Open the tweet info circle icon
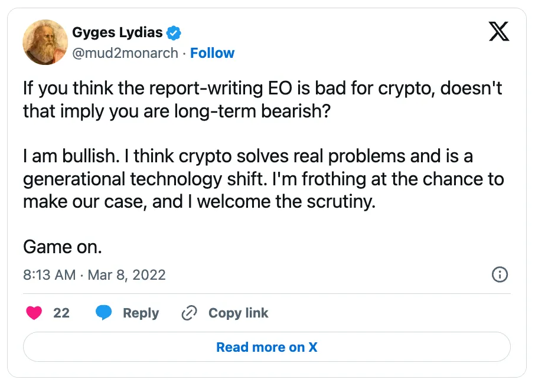 coord(500,274)
